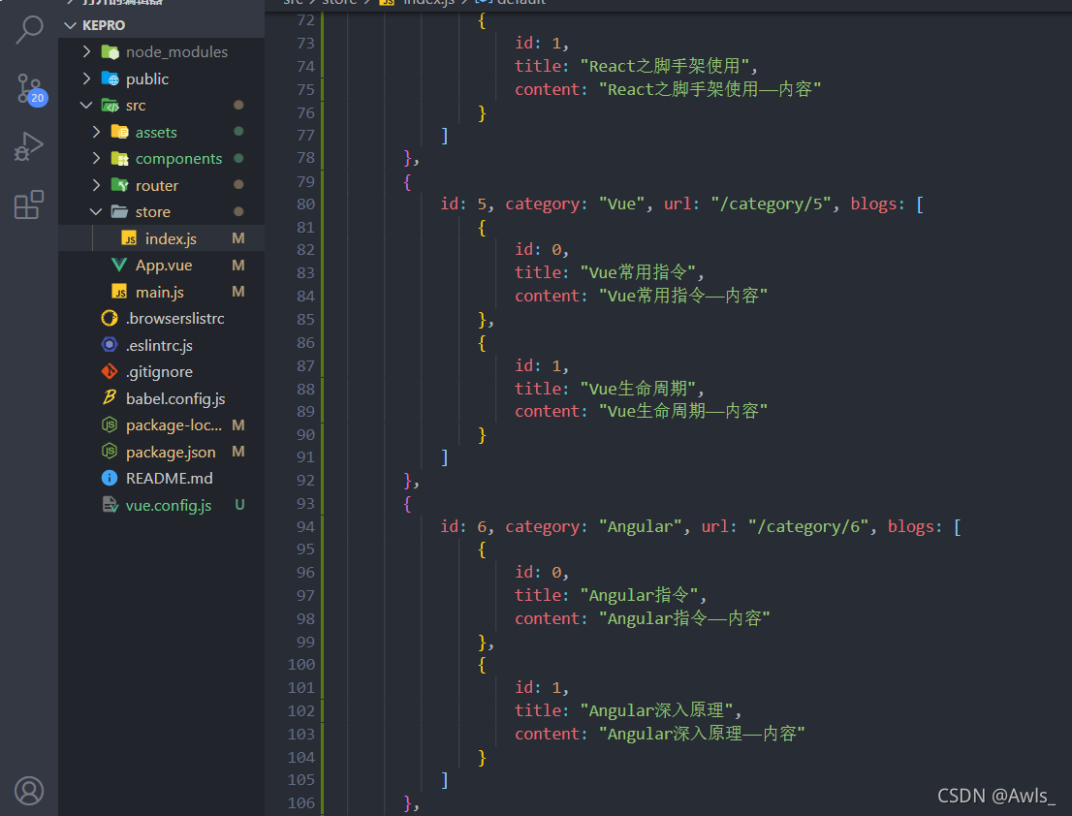
Task: Open the App.vue file
Action: coord(164,266)
